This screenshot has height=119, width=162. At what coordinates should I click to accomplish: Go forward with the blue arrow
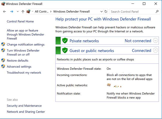12,11
